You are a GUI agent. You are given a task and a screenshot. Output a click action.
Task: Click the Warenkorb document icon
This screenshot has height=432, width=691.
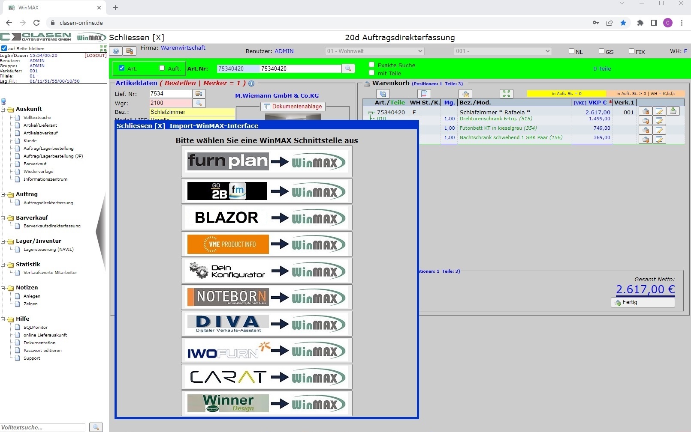424,94
